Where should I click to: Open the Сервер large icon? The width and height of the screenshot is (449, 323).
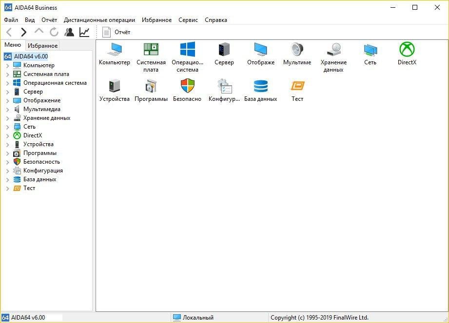coord(224,49)
